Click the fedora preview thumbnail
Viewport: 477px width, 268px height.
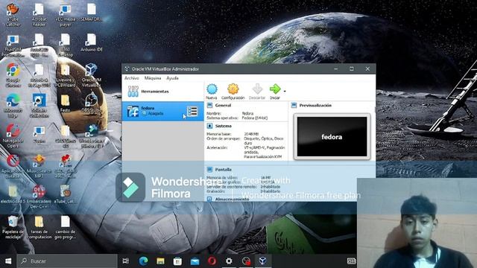(x=332, y=137)
